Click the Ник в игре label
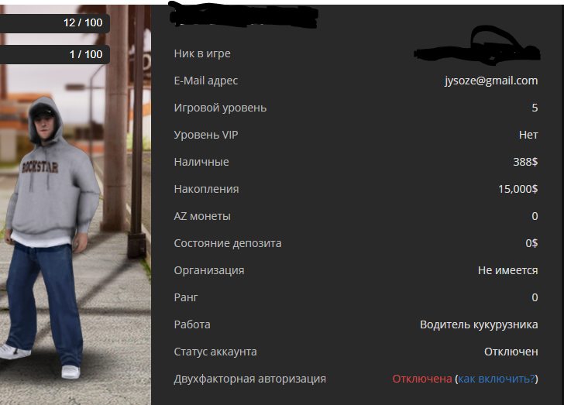This screenshot has height=405, width=564. click(202, 53)
